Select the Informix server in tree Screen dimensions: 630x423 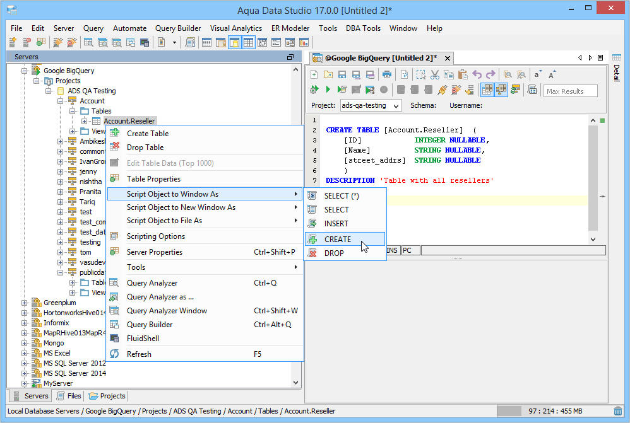[x=56, y=323]
